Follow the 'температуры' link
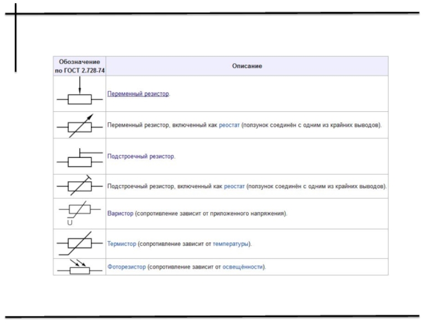442x332 pixels. (231, 243)
